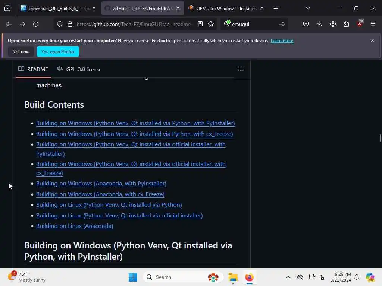Open File Explorer from the taskbar
The image size is (382, 286).
click(233, 277)
